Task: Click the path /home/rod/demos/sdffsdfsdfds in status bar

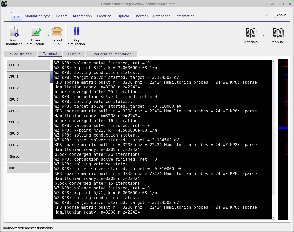Action: [x=28, y=228]
